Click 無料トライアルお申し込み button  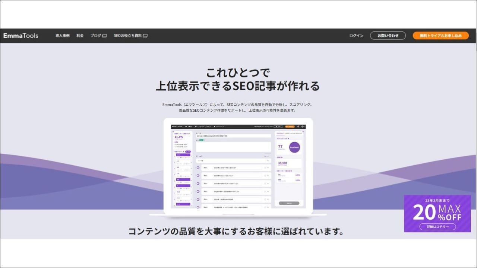click(441, 36)
